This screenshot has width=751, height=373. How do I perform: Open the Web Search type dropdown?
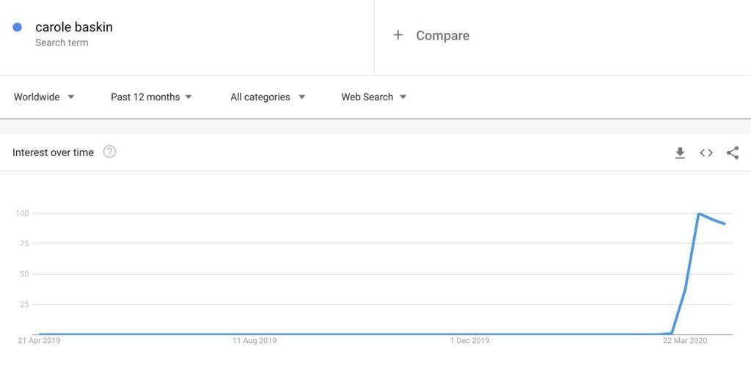[x=373, y=97]
